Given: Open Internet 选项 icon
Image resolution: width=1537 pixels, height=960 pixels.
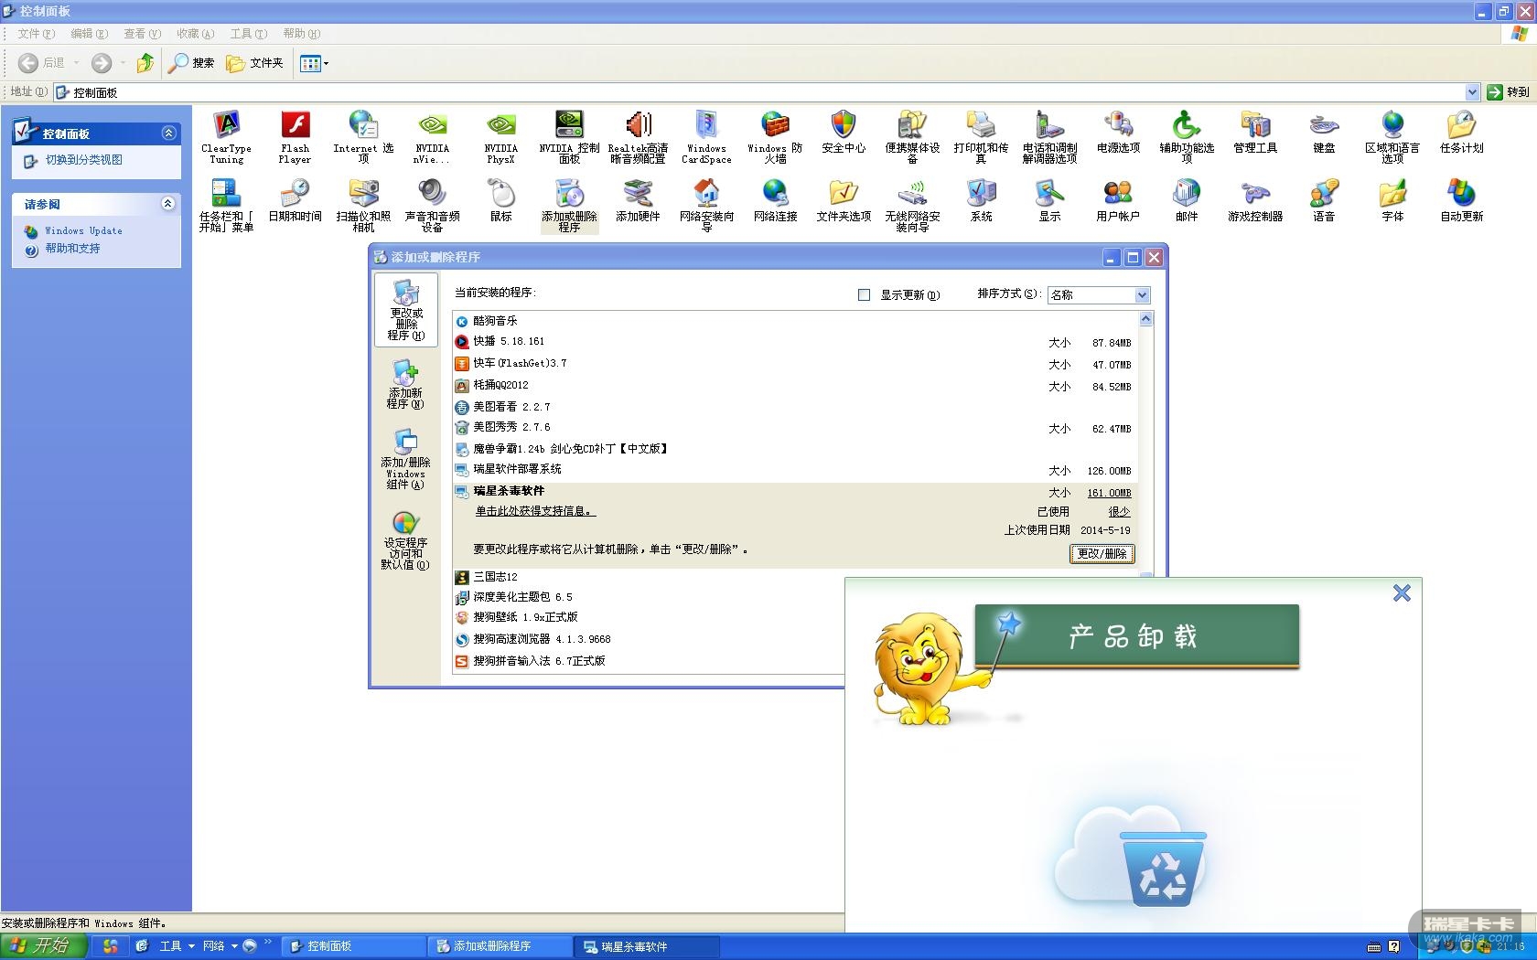Looking at the screenshot, I should click(x=363, y=136).
